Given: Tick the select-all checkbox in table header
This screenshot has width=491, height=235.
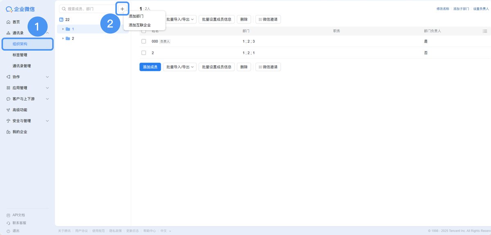Looking at the screenshot, I should [x=144, y=31].
